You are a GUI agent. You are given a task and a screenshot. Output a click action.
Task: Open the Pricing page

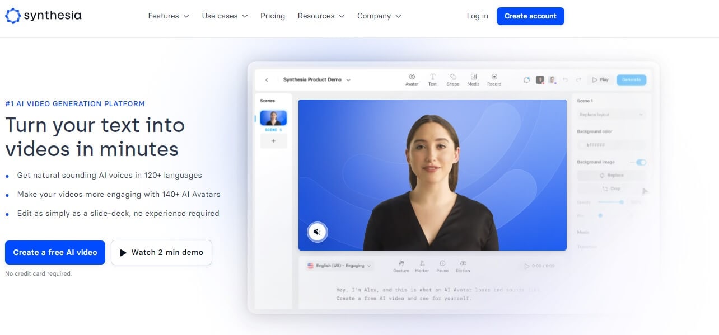[x=273, y=16]
